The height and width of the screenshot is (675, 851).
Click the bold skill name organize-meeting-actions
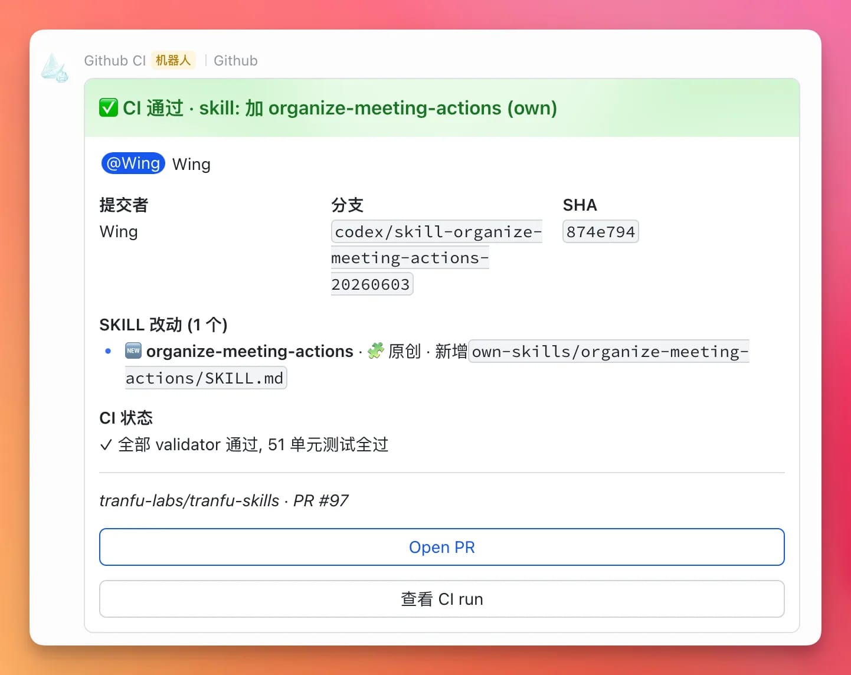pos(250,351)
